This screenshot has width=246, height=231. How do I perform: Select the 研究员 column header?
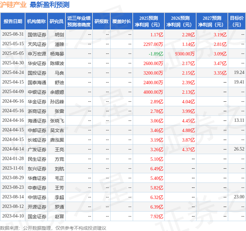click(x=56, y=21)
